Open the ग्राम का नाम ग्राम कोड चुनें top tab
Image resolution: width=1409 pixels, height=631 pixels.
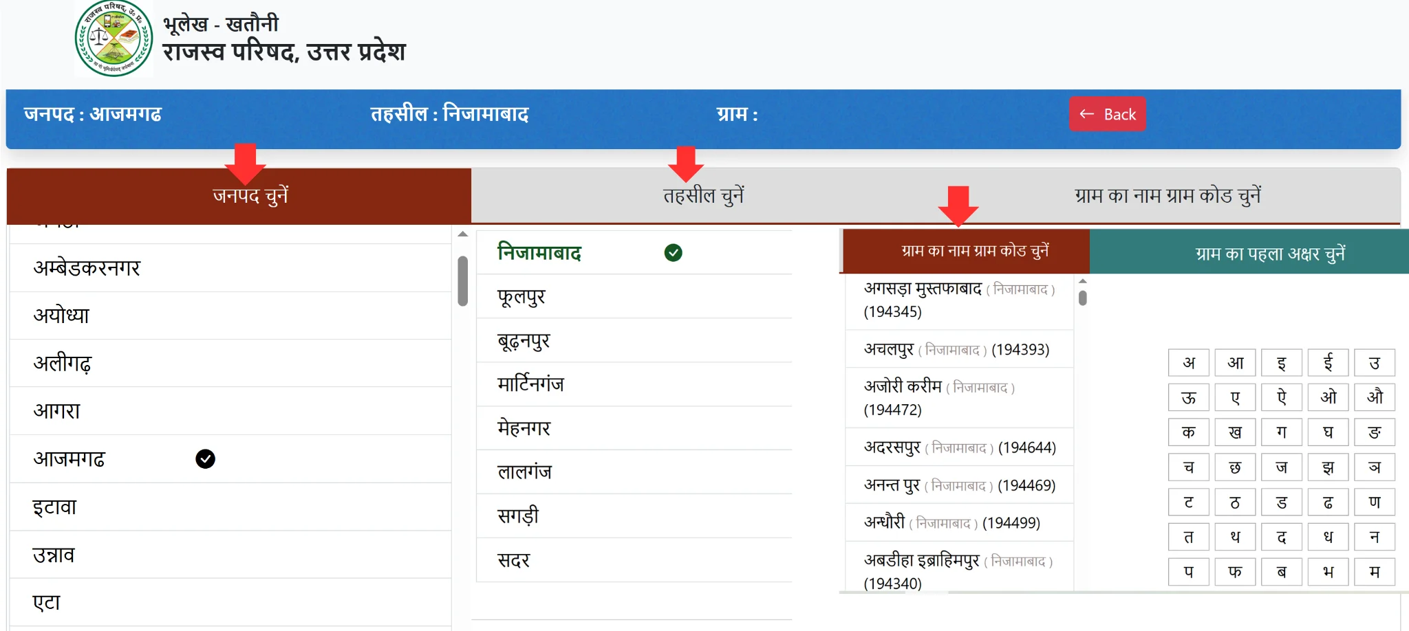[x=1168, y=196]
